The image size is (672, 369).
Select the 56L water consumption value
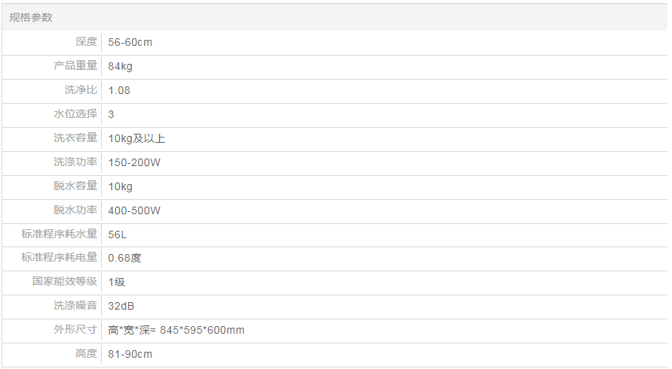pyautogui.click(x=118, y=234)
